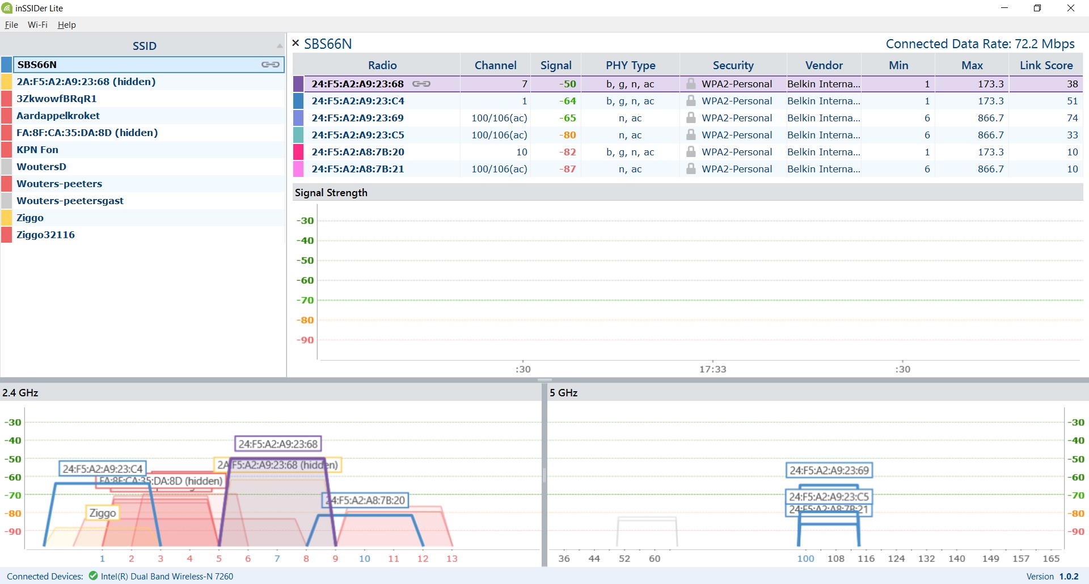Sort radios by PHY Type column
This screenshot has height=584, width=1089.
(630, 65)
